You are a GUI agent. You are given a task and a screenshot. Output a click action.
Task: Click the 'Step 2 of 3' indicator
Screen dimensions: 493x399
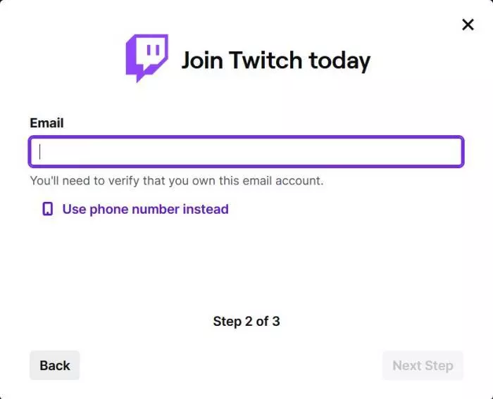tap(246, 322)
